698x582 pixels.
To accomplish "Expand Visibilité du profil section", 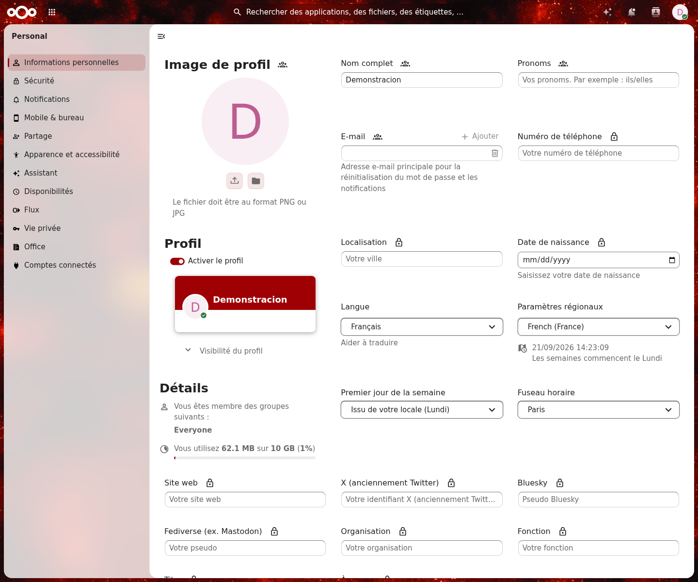I will pos(223,351).
